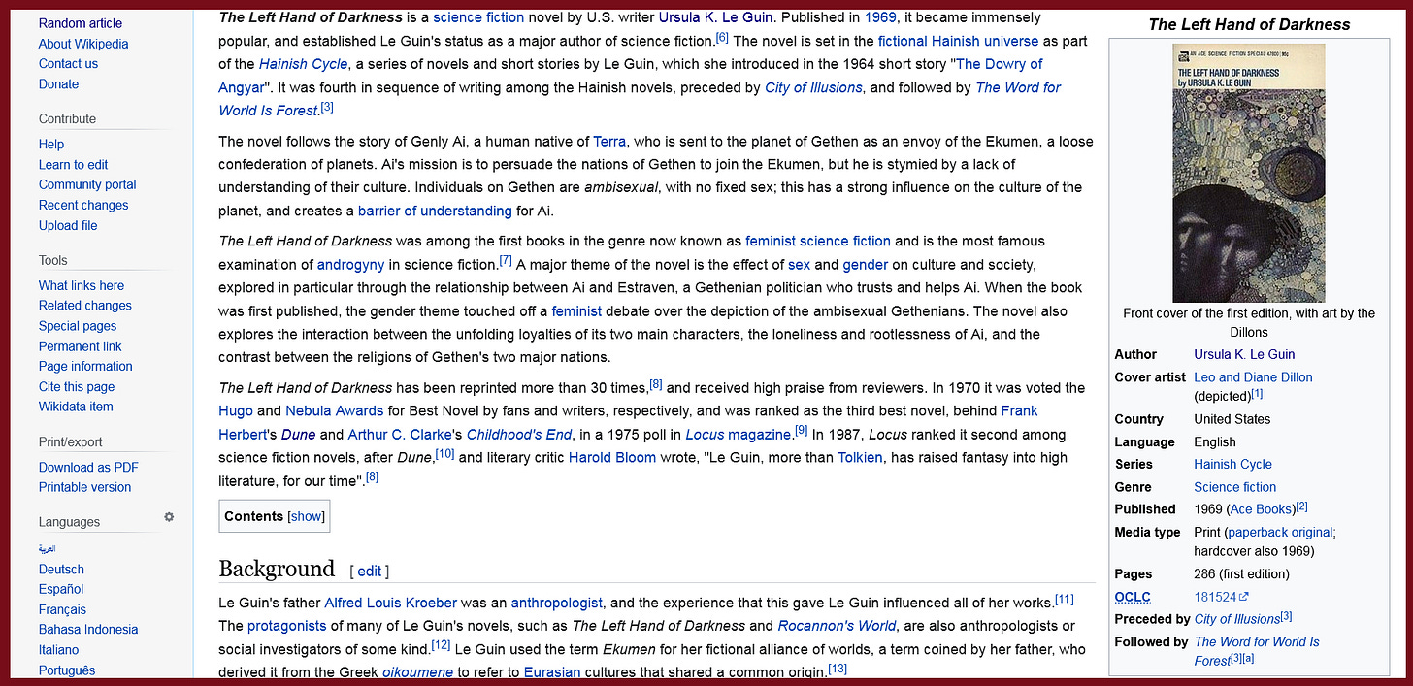Follow the gender link
The height and width of the screenshot is (686, 1413).
[x=866, y=264]
